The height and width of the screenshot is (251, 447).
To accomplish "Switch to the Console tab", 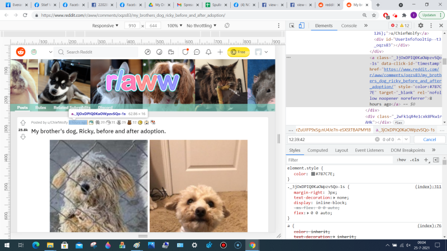I will tap(349, 26).
